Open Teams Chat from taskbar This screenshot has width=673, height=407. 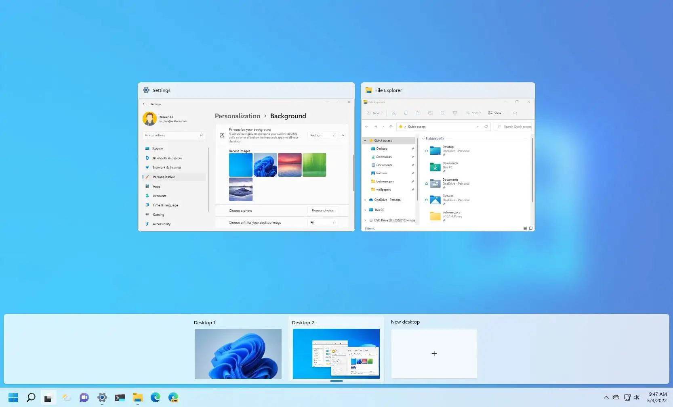pyautogui.click(x=84, y=398)
